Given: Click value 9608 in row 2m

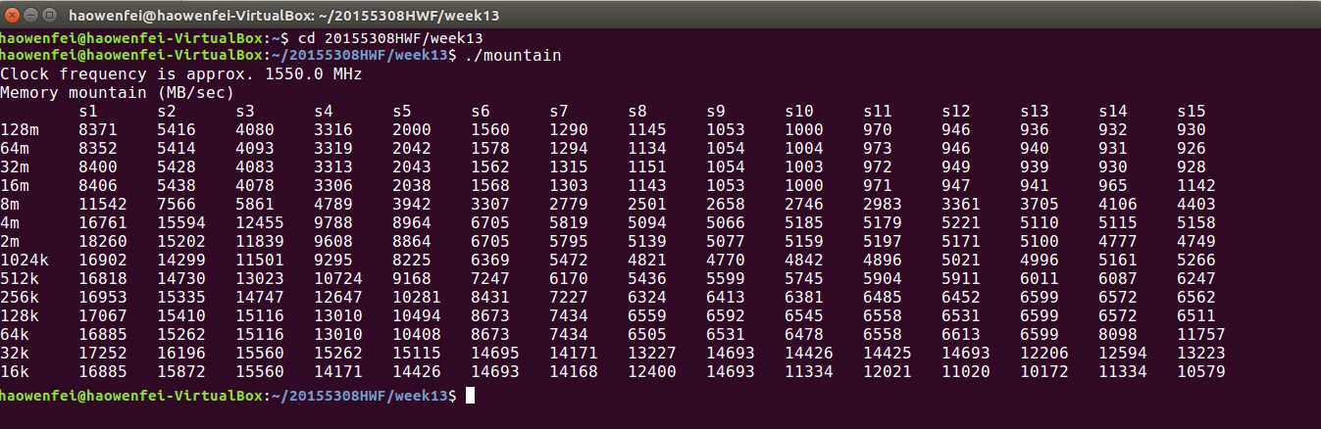Looking at the screenshot, I should 333,242.
